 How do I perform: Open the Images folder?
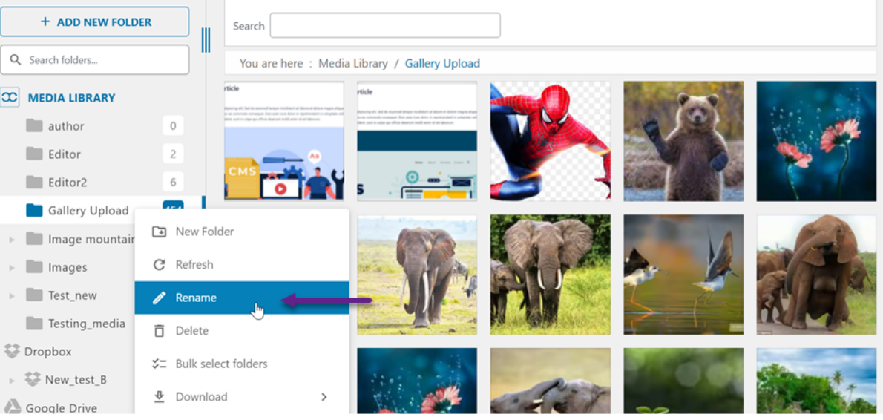point(68,267)
